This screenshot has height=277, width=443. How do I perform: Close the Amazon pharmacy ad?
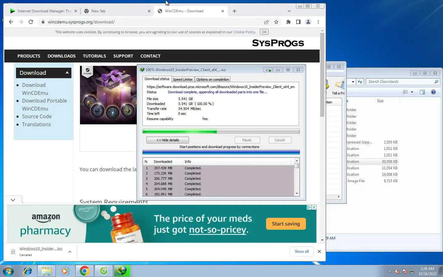(x=314, y=207)
